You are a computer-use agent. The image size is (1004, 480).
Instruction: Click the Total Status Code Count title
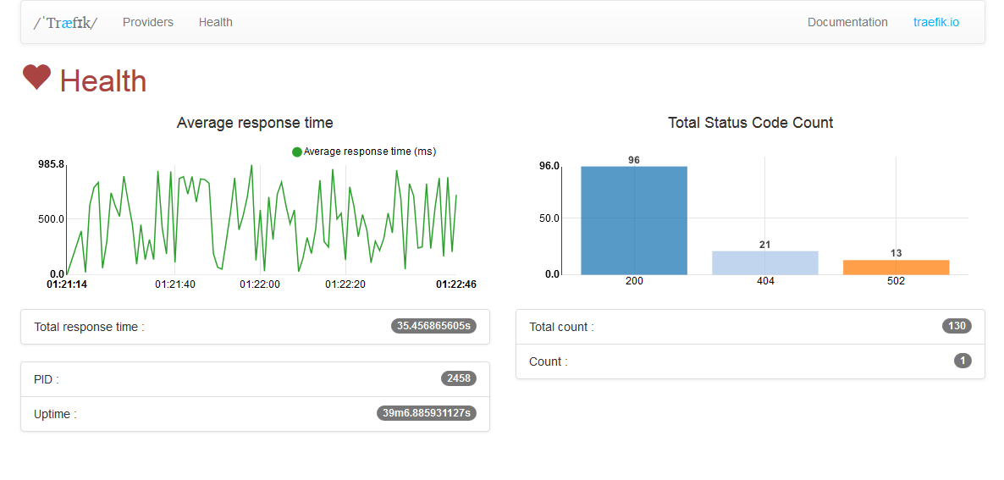(751, 123)
